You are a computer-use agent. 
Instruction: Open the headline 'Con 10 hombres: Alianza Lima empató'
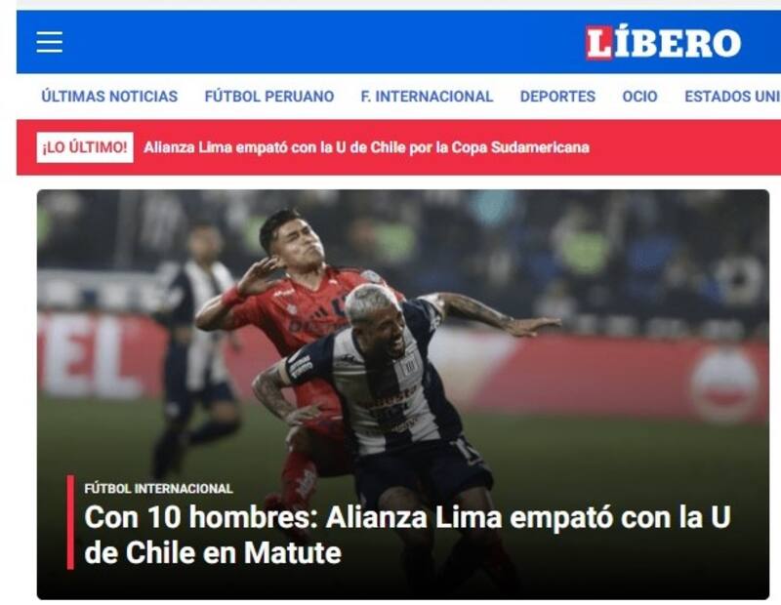tap(407, 535)
